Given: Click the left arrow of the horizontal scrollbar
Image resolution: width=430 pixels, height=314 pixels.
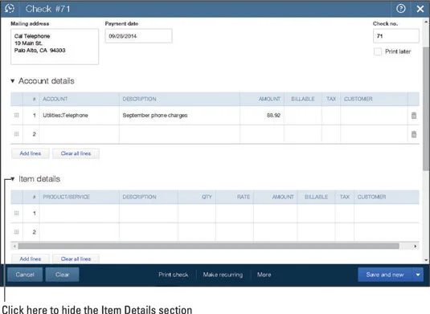Looking at the screenshot, I should tap(14, 246).
